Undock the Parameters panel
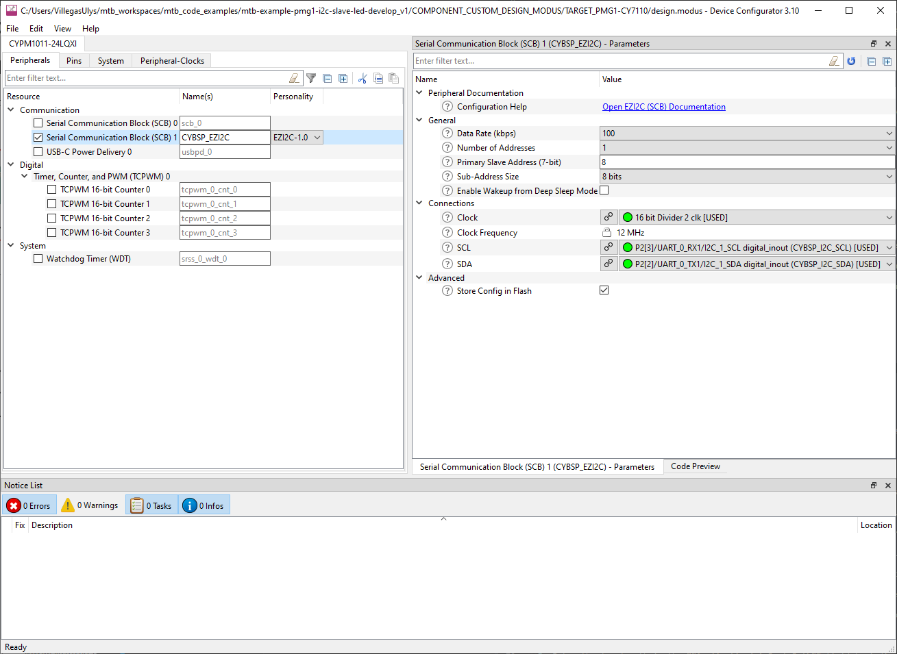This screenshot has width=897, height=654. [x=874, y=44]
